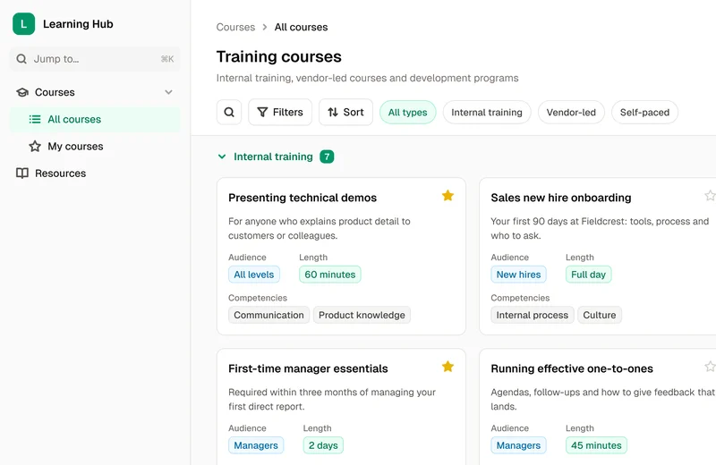Click the All courses list icon
716x465 pixels.
(35, 119)
